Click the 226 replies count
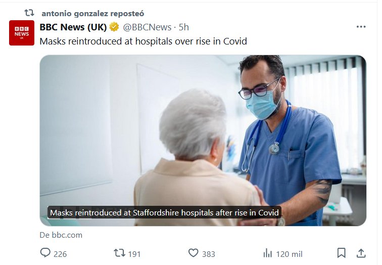The image size is (382, 265). point(60,254)
